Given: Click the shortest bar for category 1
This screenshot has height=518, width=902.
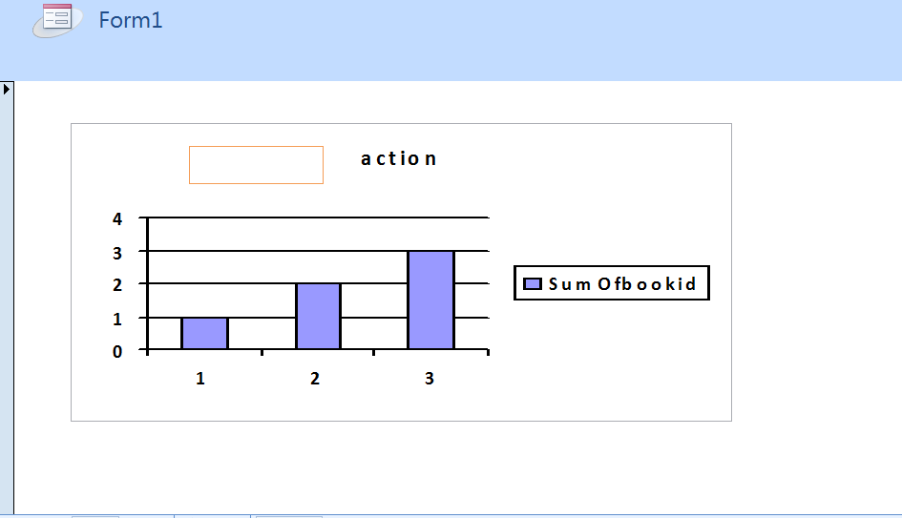Looking at the screenshot, I should coord(204,333).
